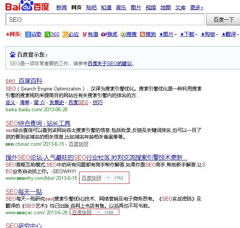Open the 地图 map tab
Viewport: 240px width, 228px height.
[x=166, y=7]
